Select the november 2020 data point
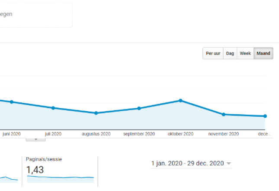Image resolution: width=279 pixels, height=191 pixels. tap(224, 114)
